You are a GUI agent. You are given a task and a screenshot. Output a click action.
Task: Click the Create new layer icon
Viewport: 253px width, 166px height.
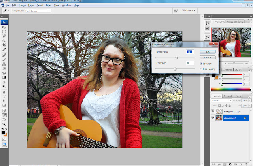241,164
